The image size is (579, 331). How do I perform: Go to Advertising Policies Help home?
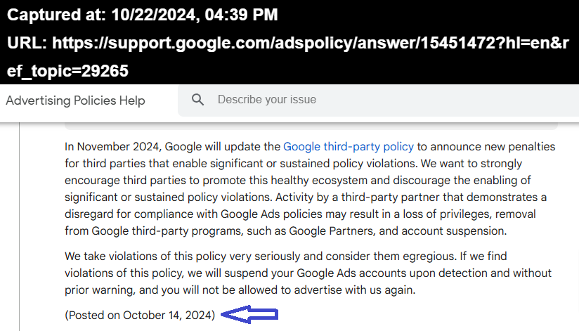[75, 100]
